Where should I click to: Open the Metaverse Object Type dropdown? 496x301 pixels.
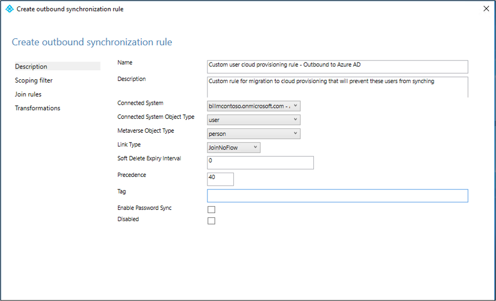(x=254, y=134)
